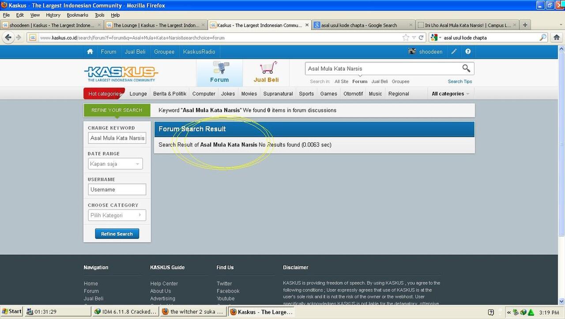Open the Help Center footer link
Image resolution: width=565 pixels, height=319 pixels.
coord(164,284)
